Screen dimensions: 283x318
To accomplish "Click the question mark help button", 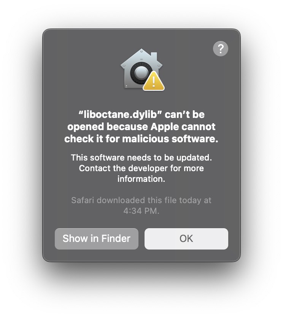I will 221,49.
